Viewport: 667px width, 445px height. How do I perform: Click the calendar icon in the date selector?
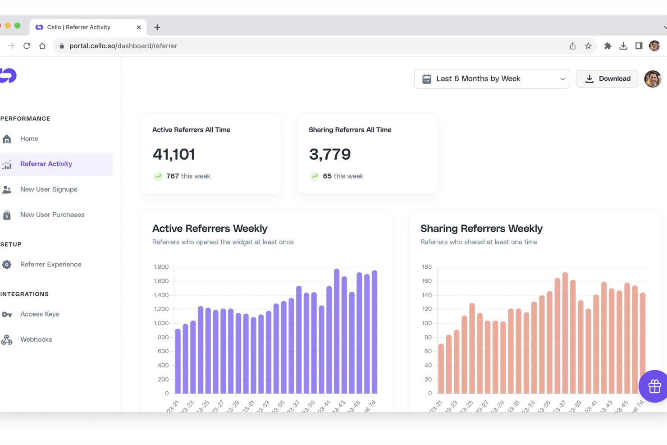[426, 78]
